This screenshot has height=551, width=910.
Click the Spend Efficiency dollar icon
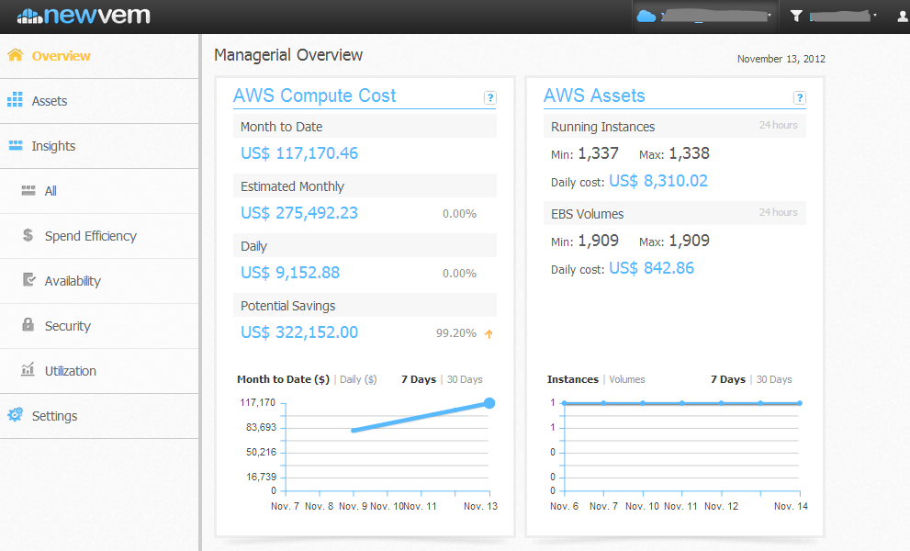tap(28, 235)
